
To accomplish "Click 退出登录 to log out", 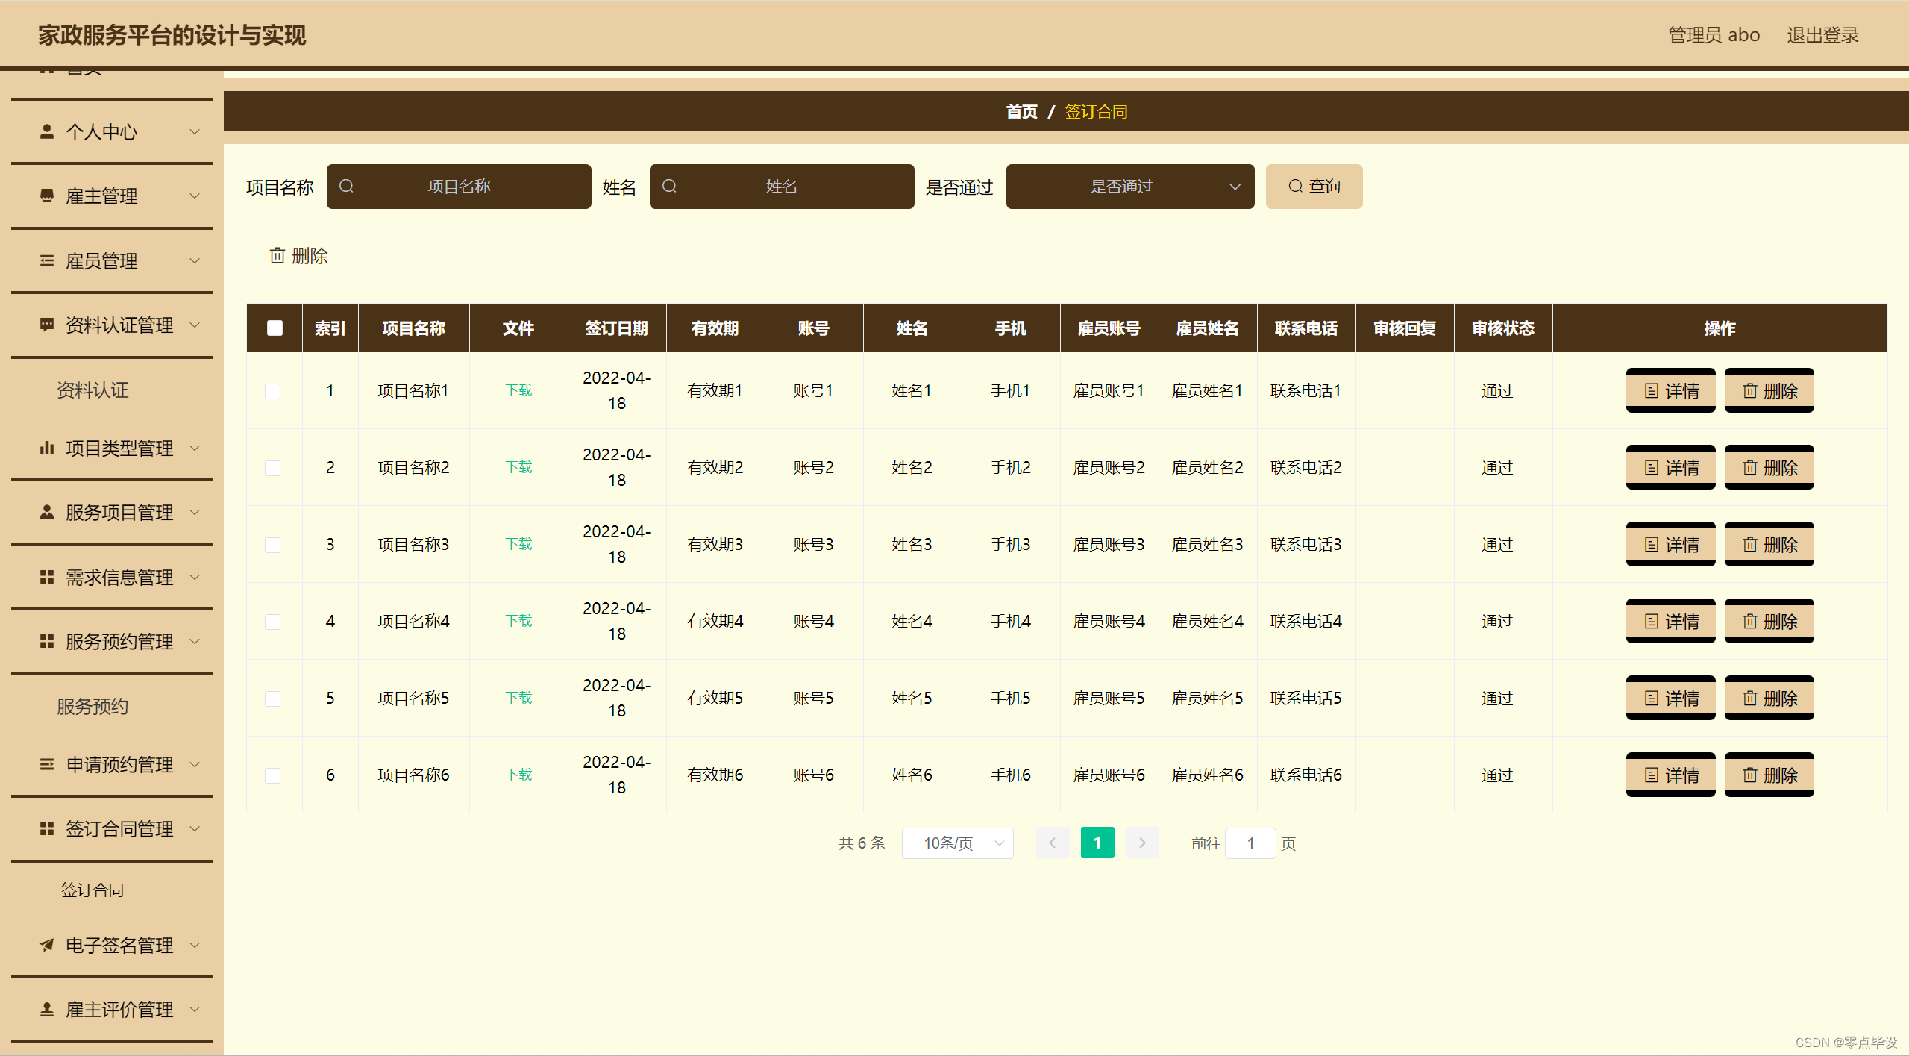I will coord(1822,35).
